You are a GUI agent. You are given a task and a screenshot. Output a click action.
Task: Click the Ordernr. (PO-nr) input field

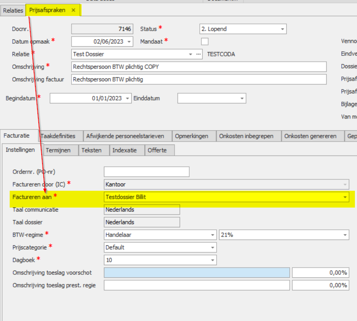coord(146,172)
